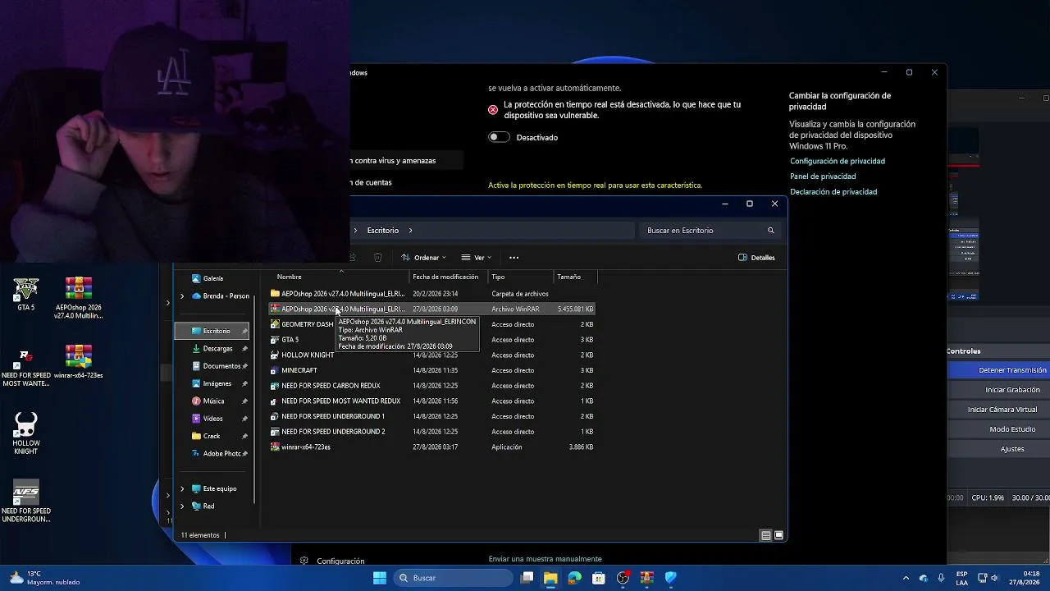Click the Detalles pane button in Explorer
The width and height of the screenshot is (1050, 591).
756,258
